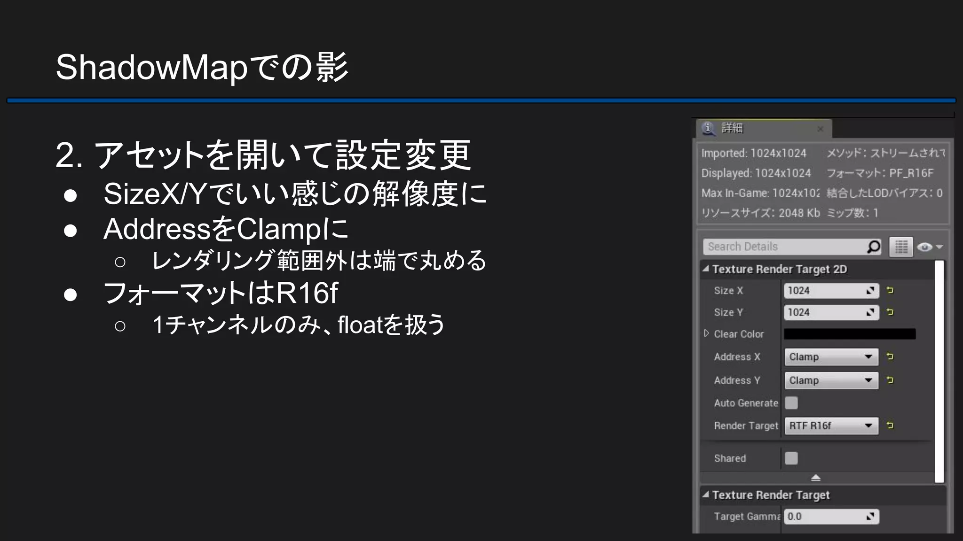Collapse advanced properties with the up arrow
The width and height of the screenshot is (963, 541).
tap(816, 478)
